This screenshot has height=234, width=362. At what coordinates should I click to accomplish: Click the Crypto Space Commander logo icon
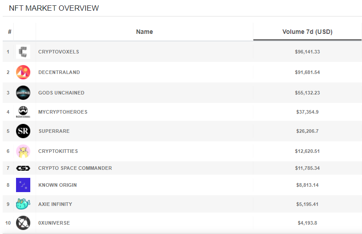(x=23, y=168)
